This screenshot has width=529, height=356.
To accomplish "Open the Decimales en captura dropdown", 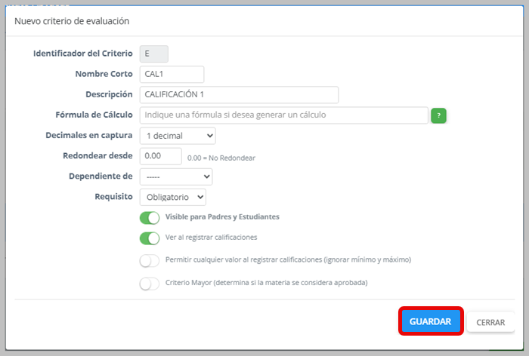I will click(x=178, y=136).
